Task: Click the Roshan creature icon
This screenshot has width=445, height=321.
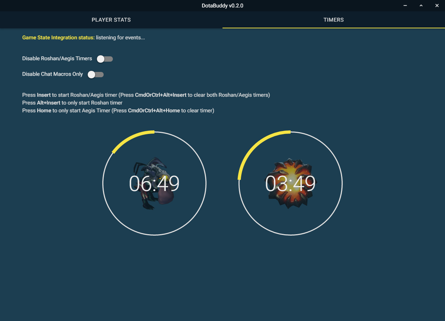Action: (154, 184)
